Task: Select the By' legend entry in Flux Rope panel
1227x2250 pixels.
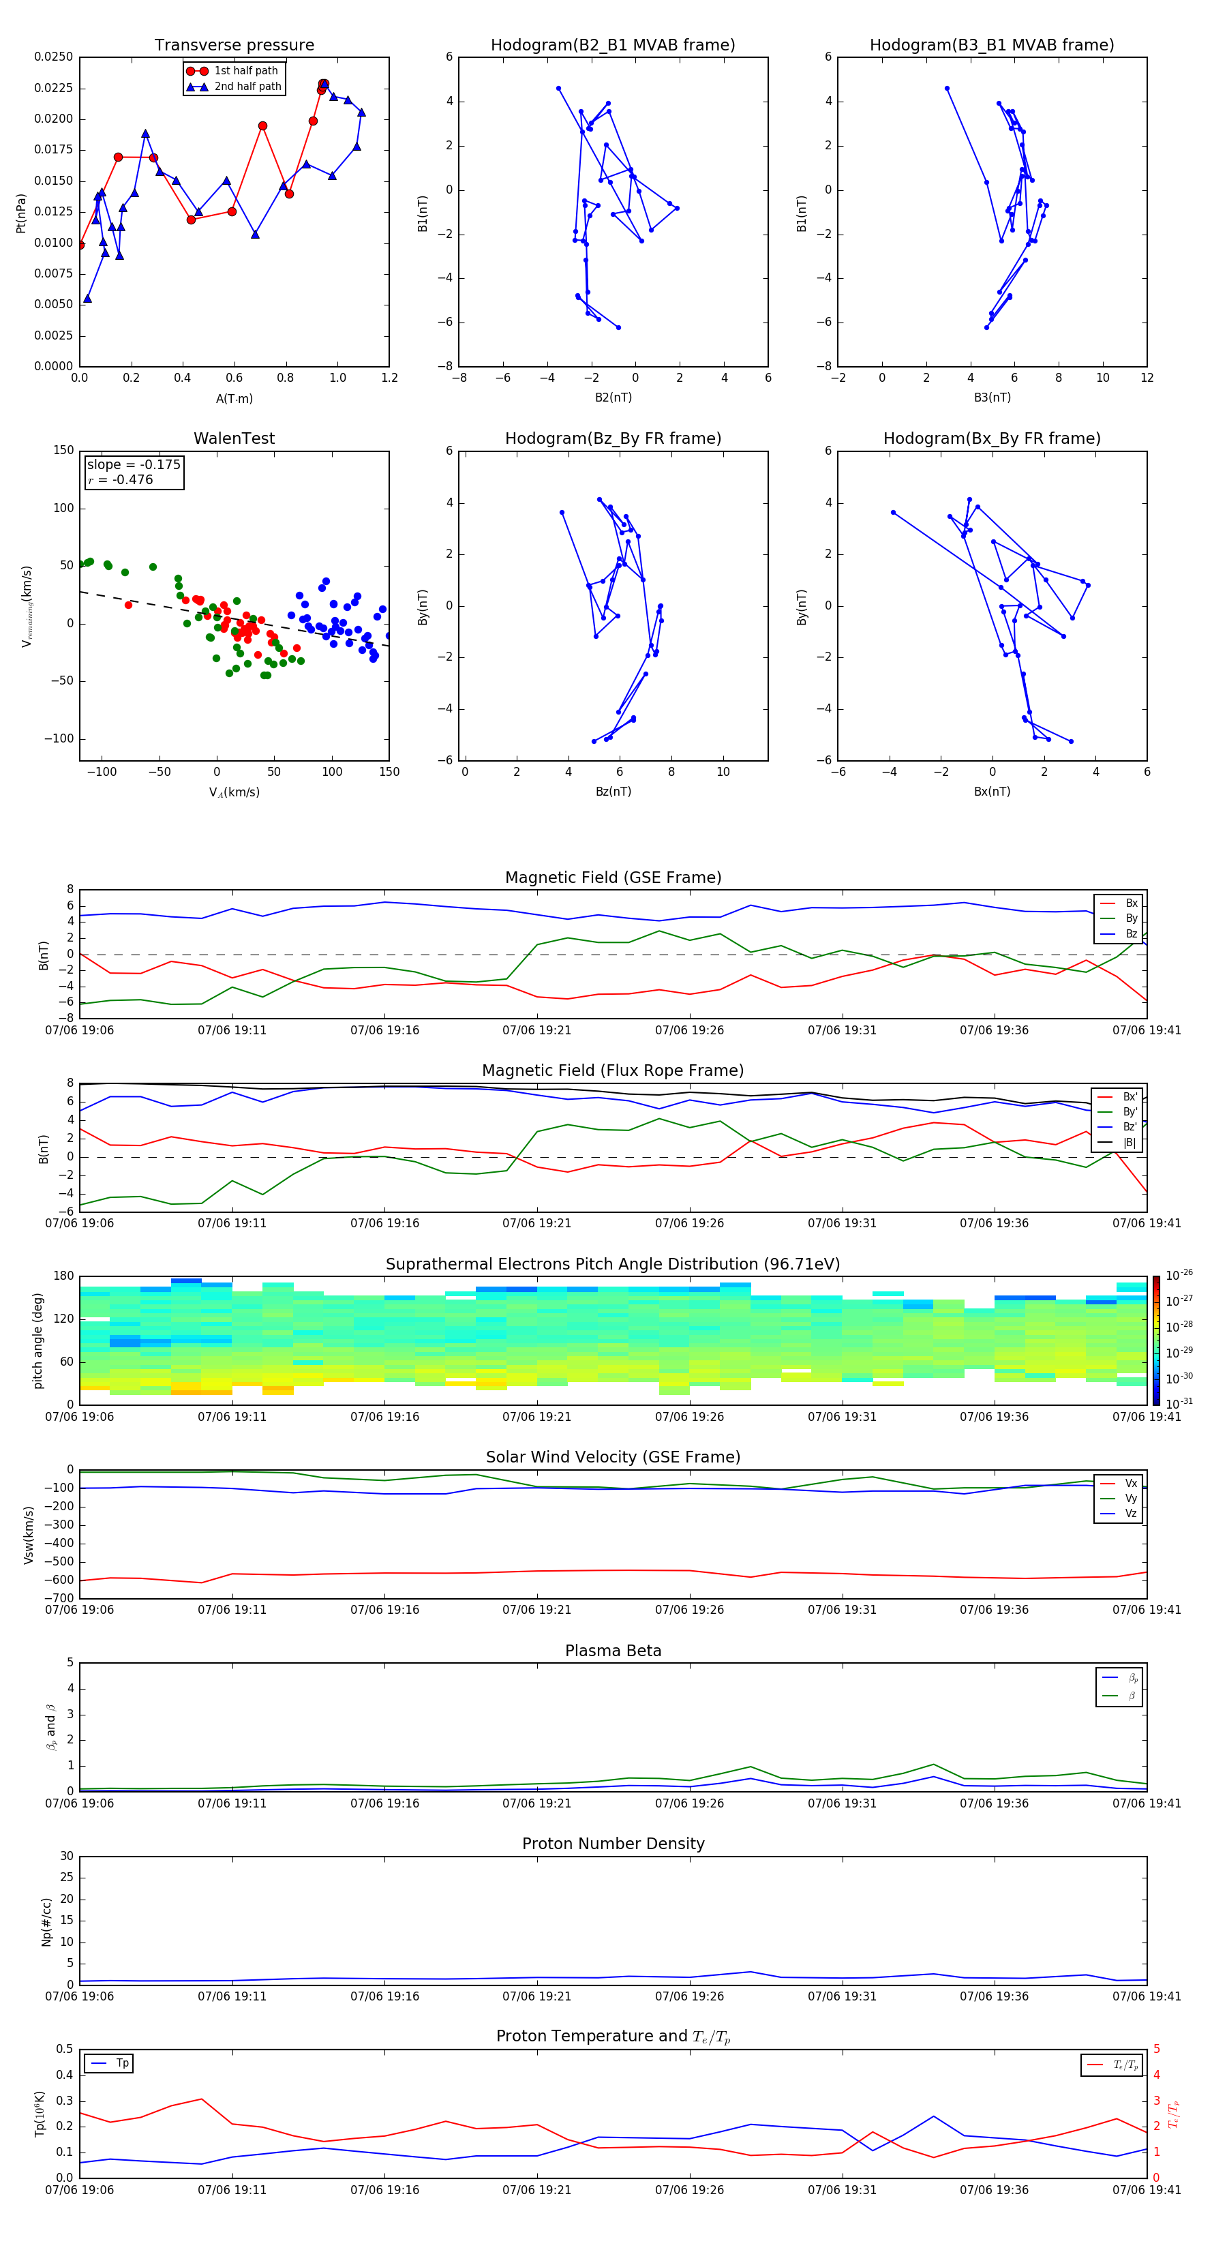Action: pyautogui.click(x=1117, y=1112)
